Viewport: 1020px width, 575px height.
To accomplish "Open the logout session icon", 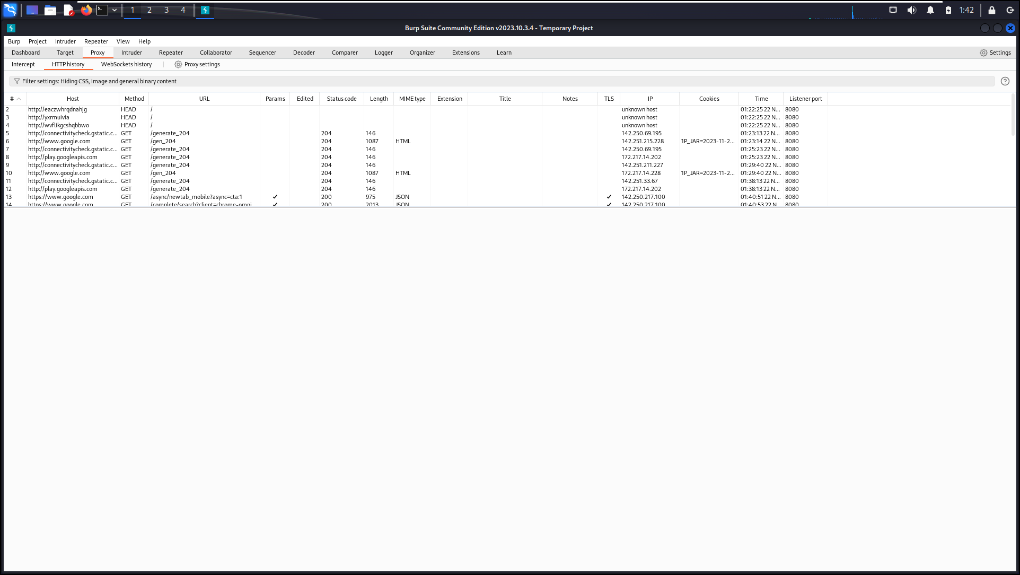I will point(1010,10).
